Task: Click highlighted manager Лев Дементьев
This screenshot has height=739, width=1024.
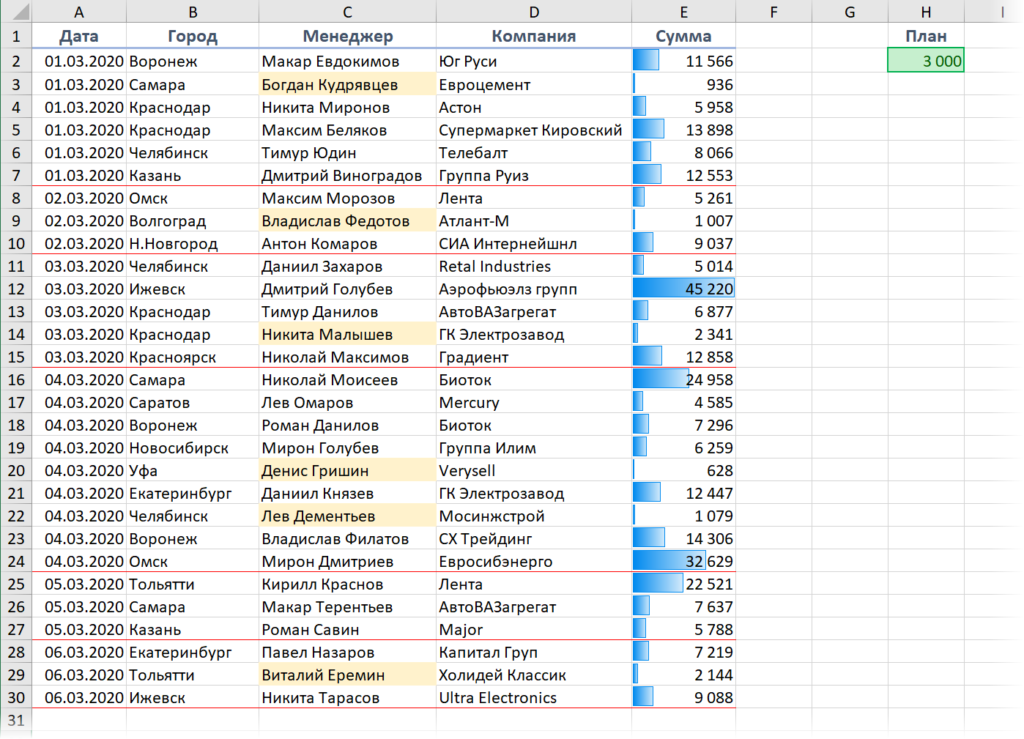Action: click(x=347, y=516)
